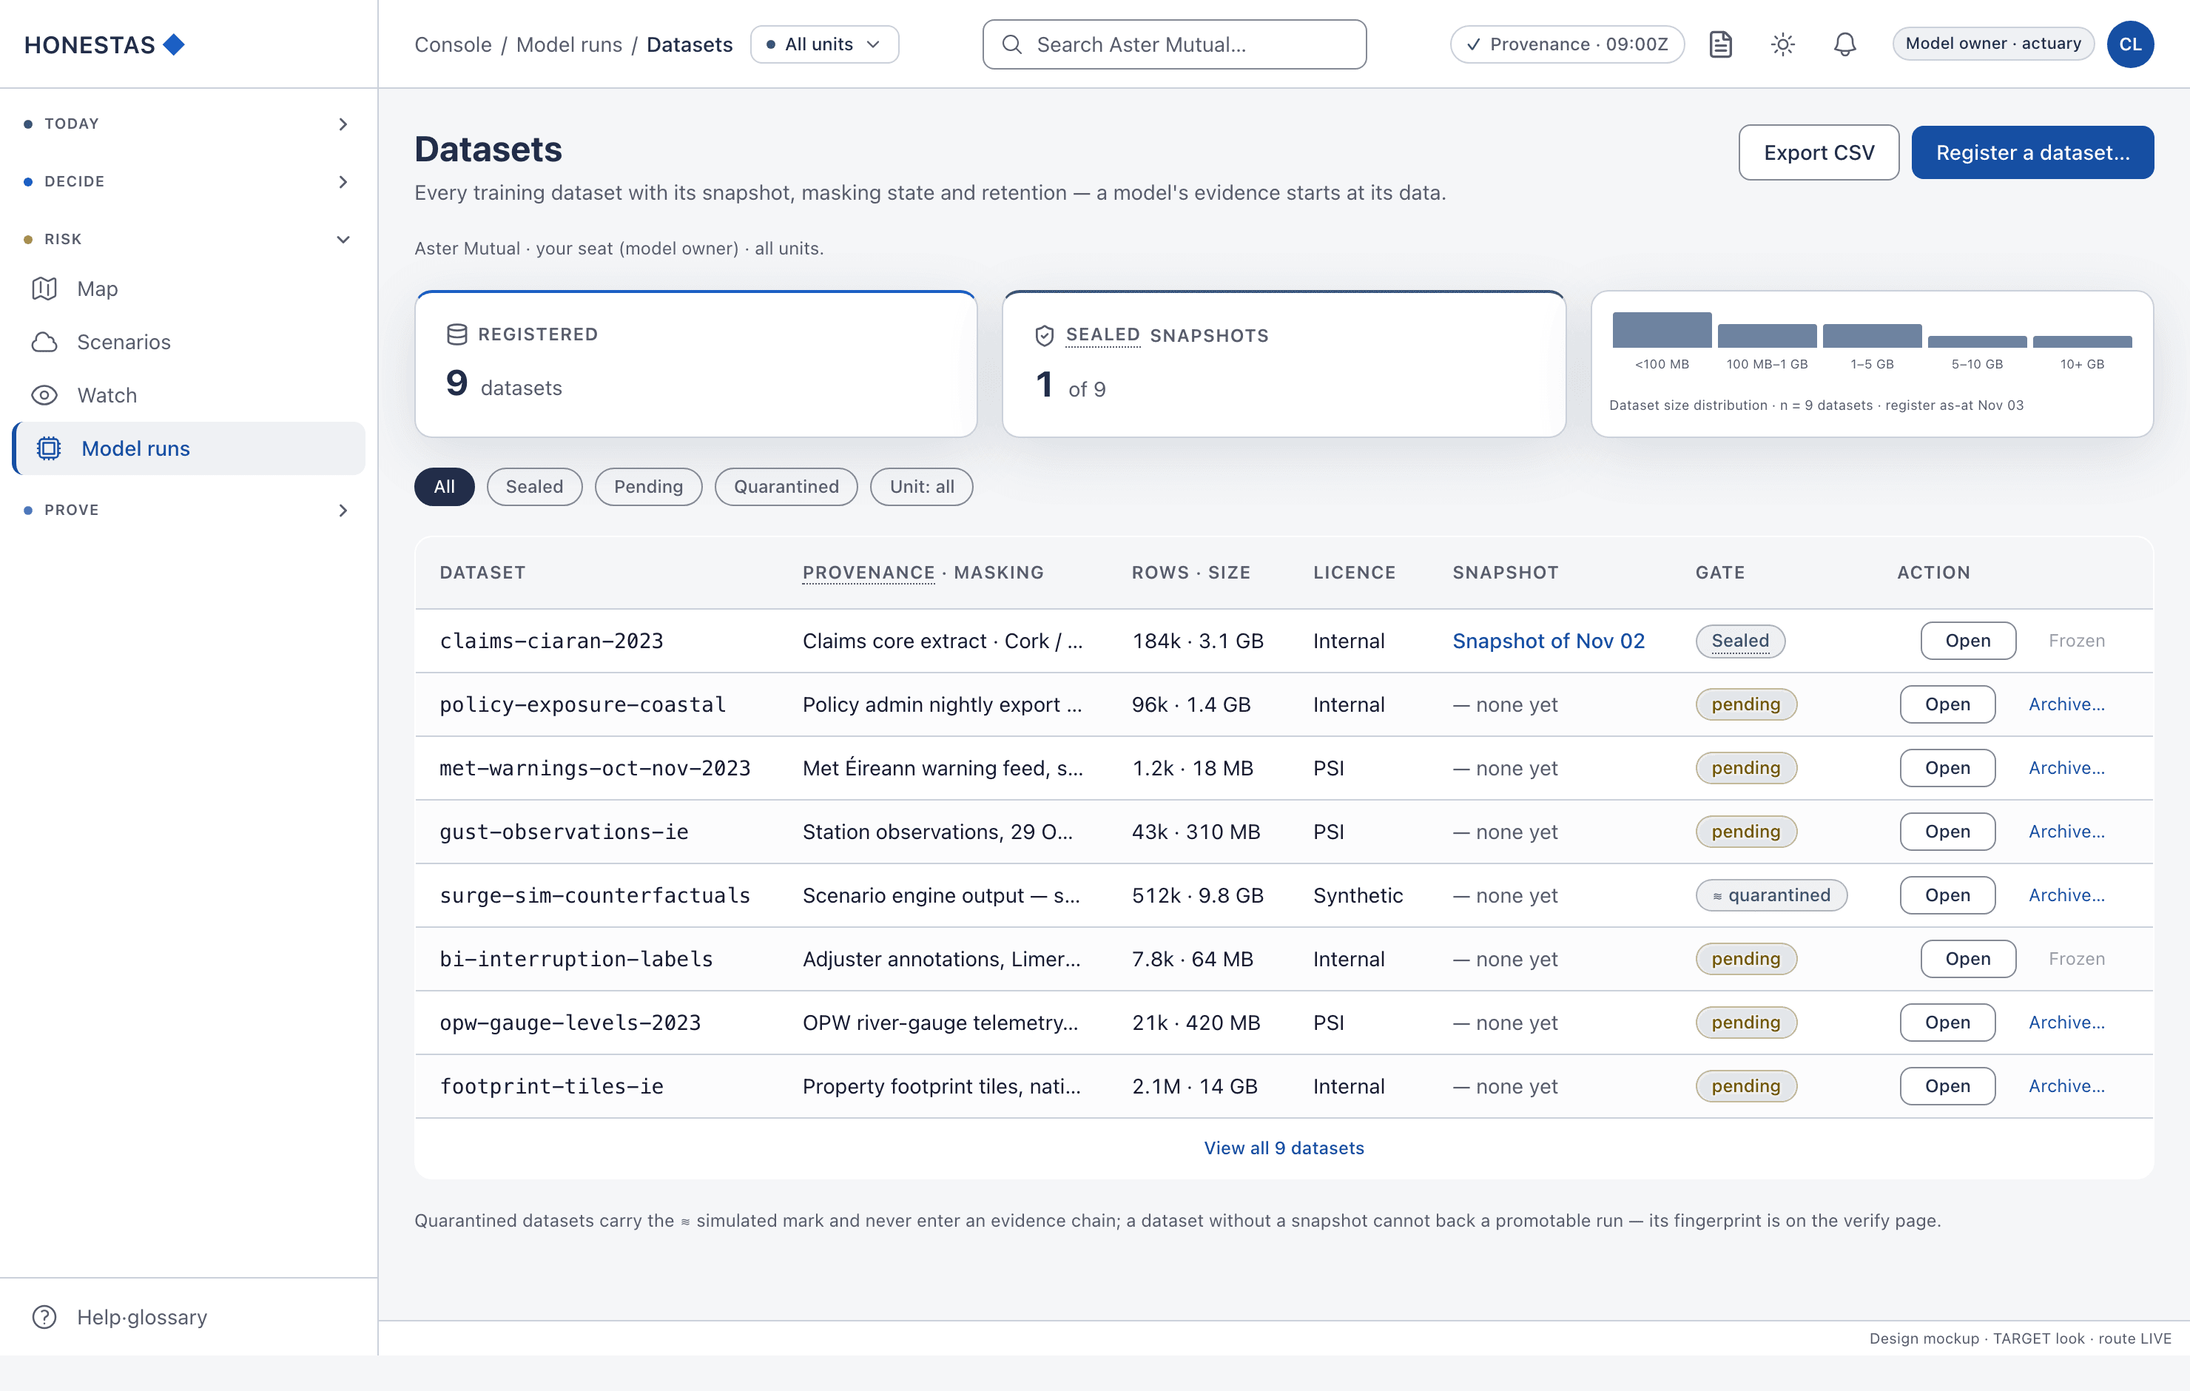Open surge-sim-counterfactuals dataset
This screenshot has height=1391, width=2190.
pos(1947,895)
